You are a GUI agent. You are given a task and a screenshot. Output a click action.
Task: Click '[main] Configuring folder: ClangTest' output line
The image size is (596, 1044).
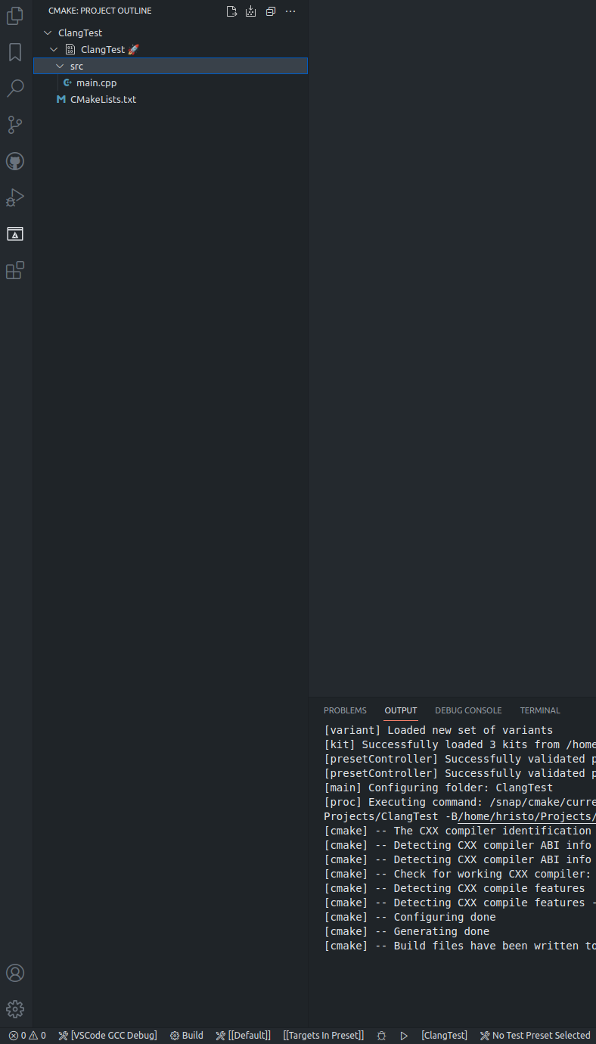pos(439,788)
